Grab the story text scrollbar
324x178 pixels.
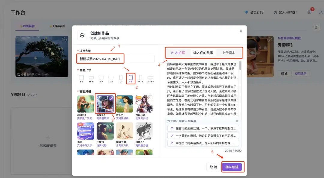(240, 66)
